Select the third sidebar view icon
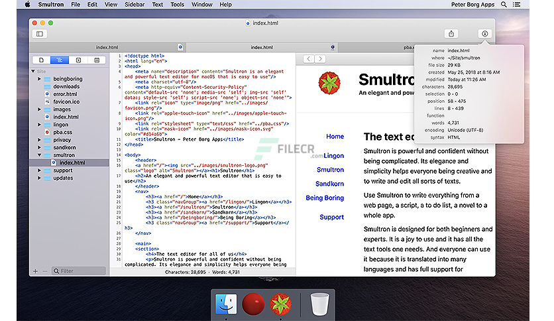Screen dimensions: 554x321 pyautogui.click(x=78, y=60)
